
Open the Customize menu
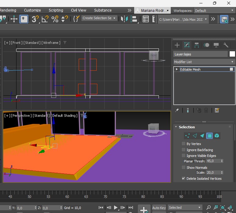(32, 10)
